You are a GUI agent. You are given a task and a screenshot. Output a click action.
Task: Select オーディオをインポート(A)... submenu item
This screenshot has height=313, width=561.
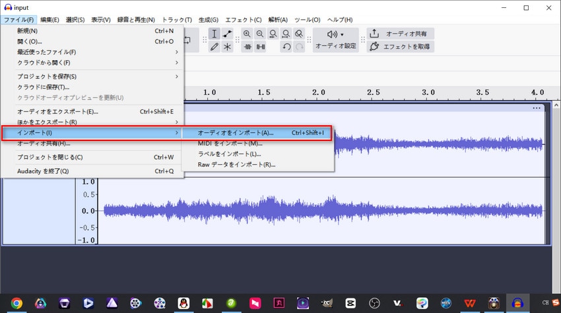(257, 132)
